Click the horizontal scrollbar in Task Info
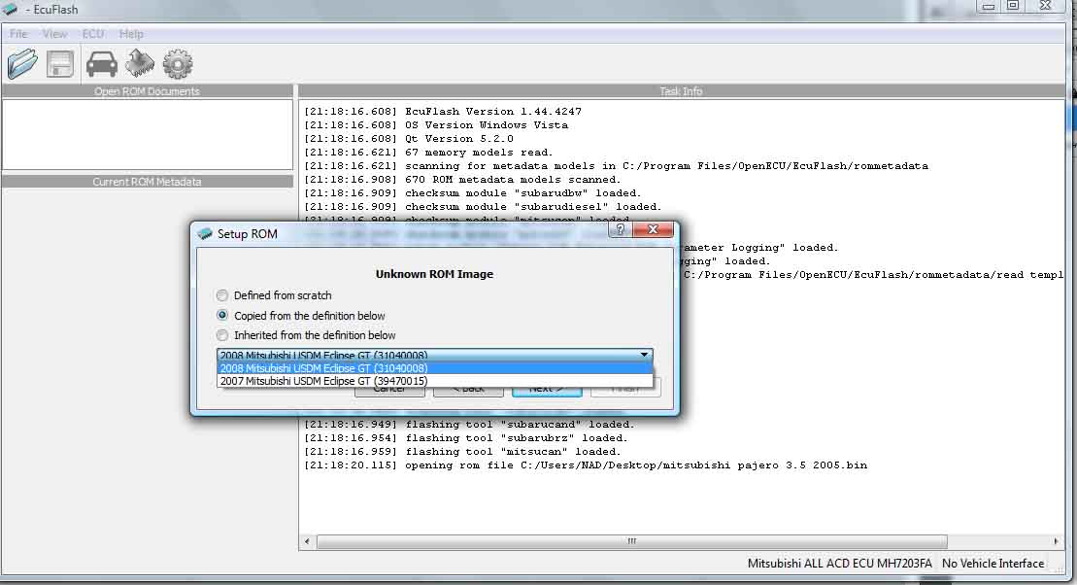This screenshot has width=1077, height=585. pos(632,541)
